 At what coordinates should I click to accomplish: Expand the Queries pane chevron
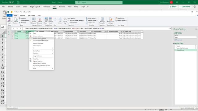9,28
